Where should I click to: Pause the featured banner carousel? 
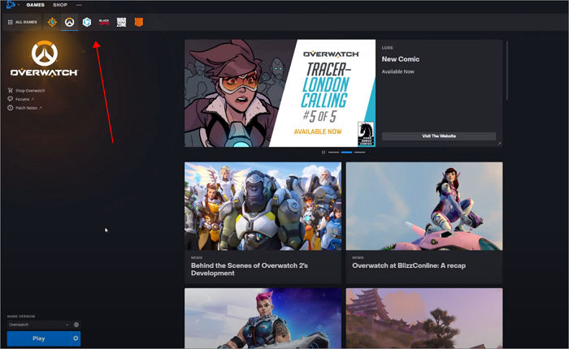(323, 153)
